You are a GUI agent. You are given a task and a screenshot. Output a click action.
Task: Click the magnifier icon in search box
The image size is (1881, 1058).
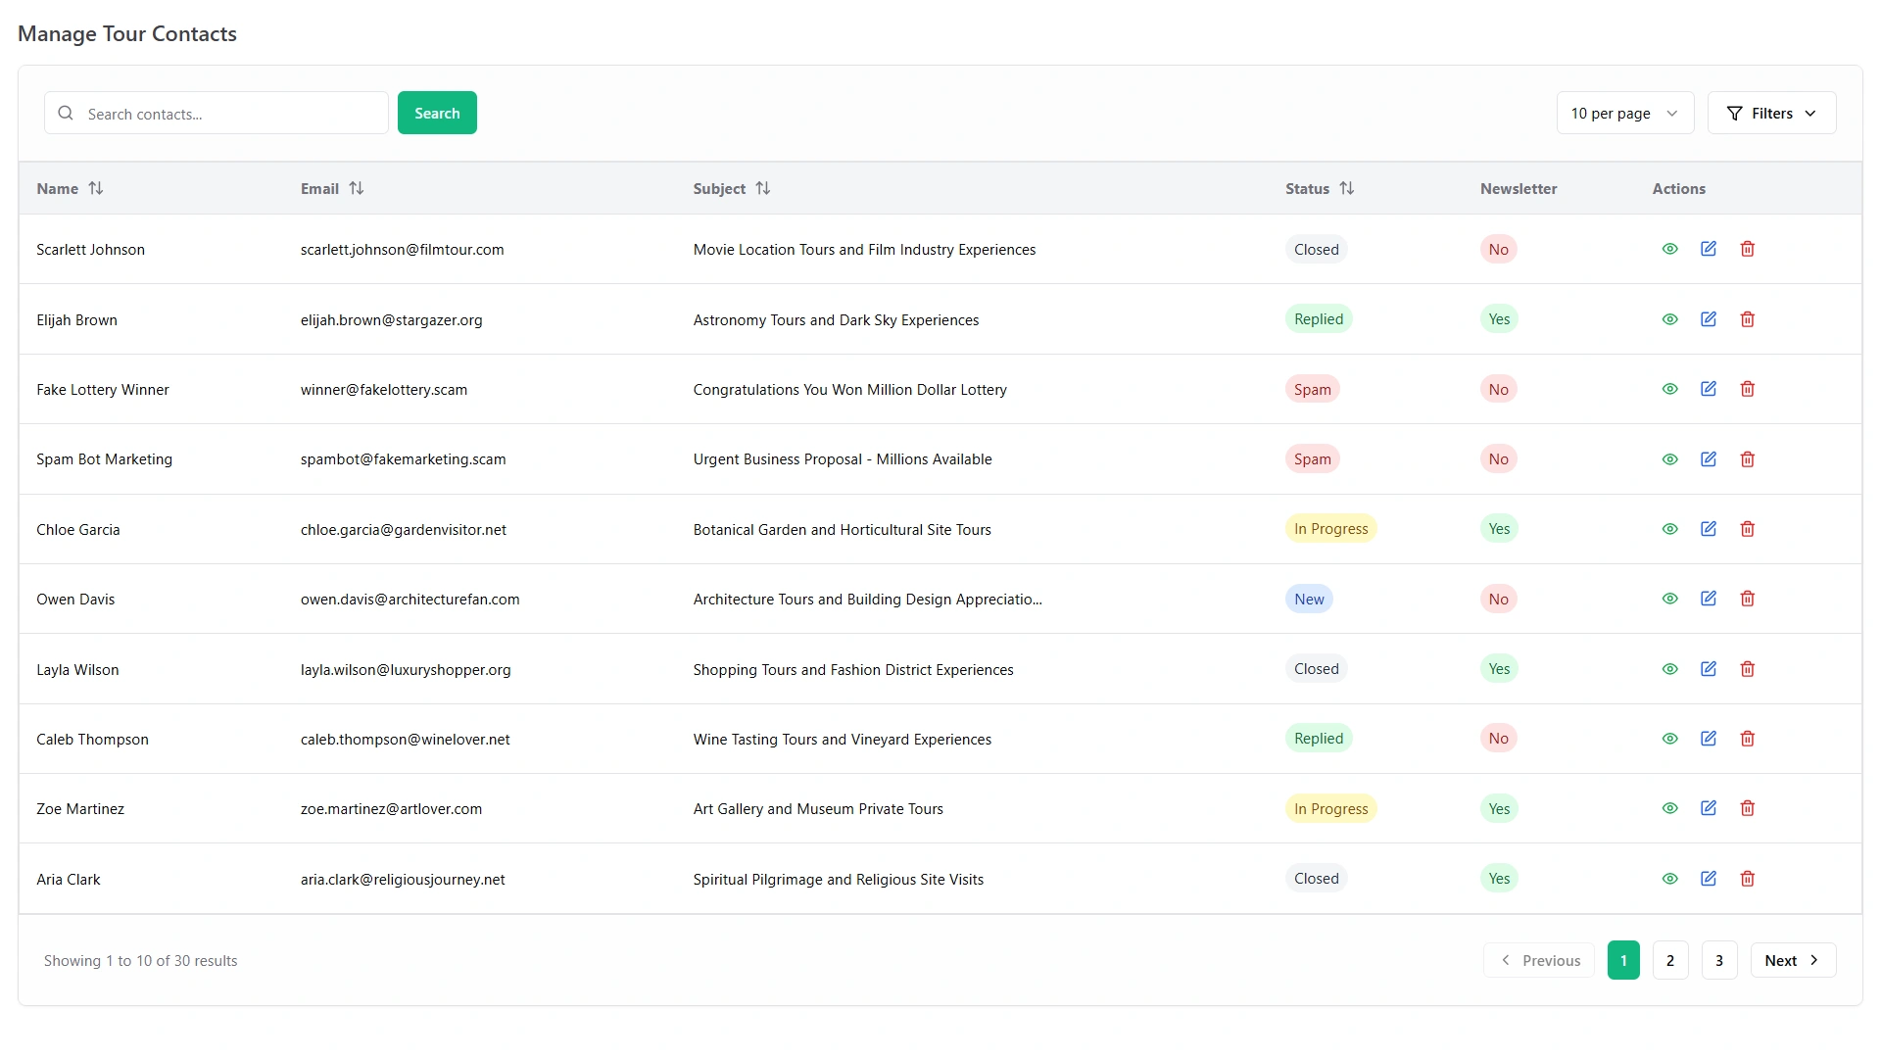click(66, 113)
